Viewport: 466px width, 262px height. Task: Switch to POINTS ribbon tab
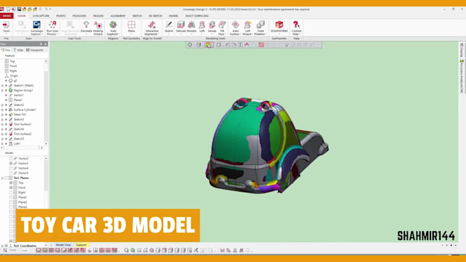(61, 16)
